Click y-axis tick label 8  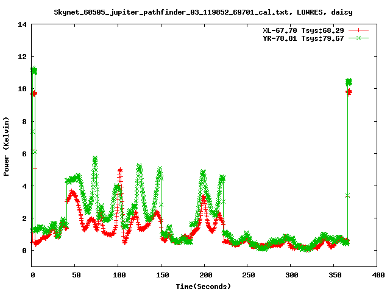pyautogui.click(x=24, y=122)
